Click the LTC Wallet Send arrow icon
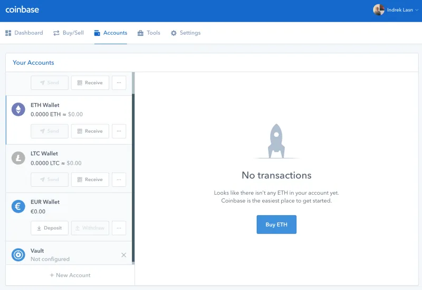The width and height of the screenshot is (422, 290). [x=43, y=179]
